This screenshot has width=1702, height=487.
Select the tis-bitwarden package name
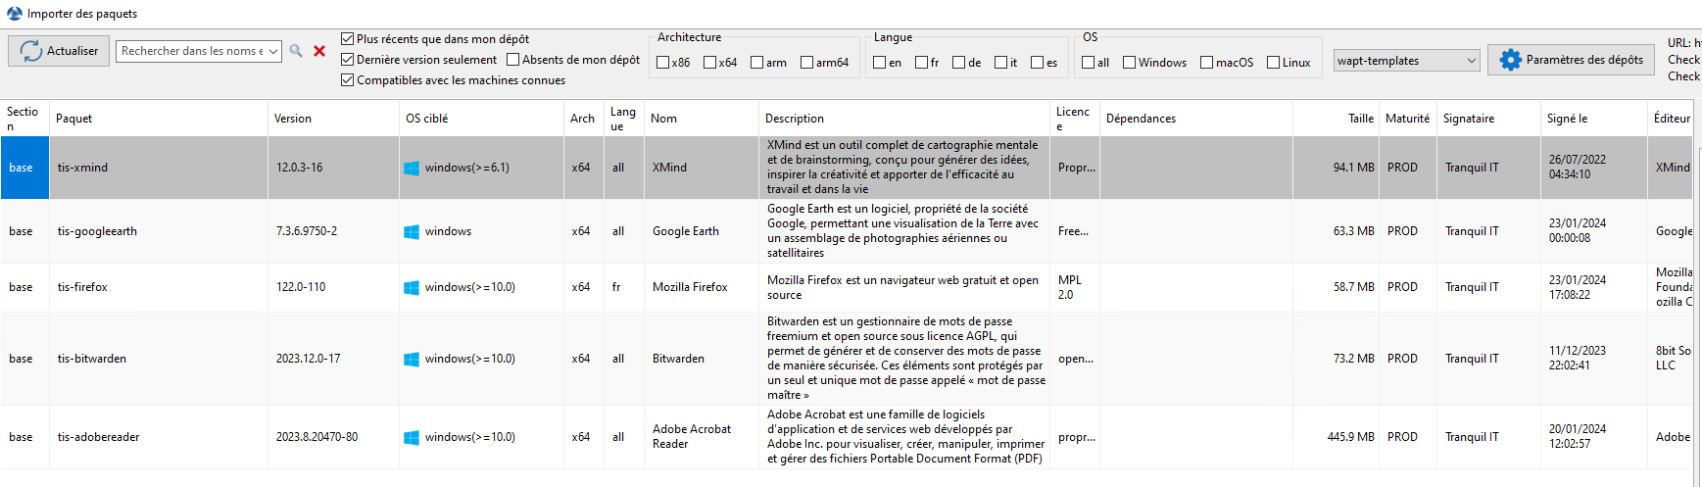(92, 360)
